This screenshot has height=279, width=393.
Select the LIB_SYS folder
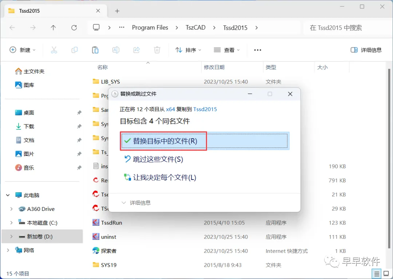click(106, 82)
